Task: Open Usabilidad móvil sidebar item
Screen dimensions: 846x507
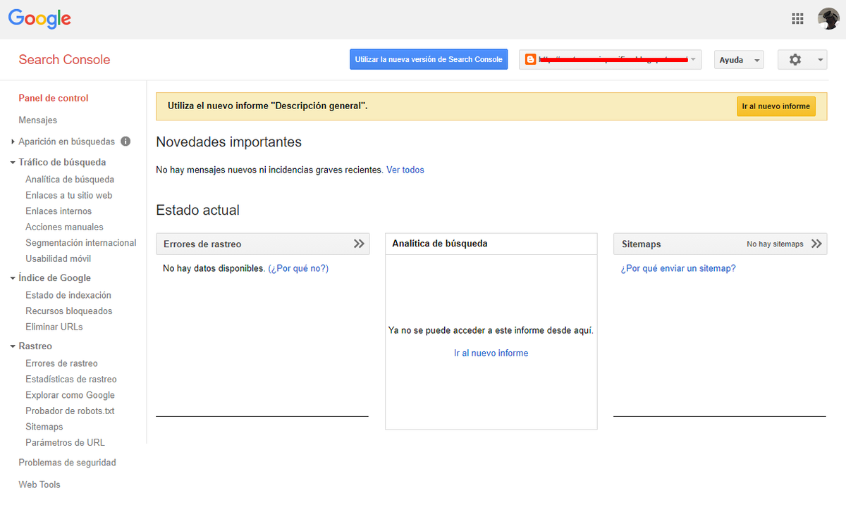Action: [59, 258]
